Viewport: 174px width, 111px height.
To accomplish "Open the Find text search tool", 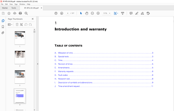I will point(26,13).
